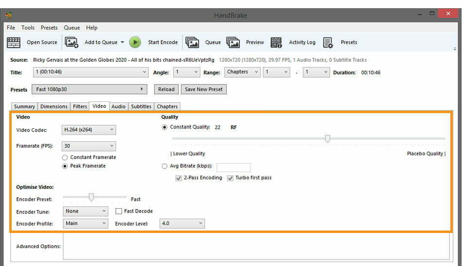The height and width of the screenshot is (266, 462).
Task: Select the Constant Quality radio button
Action: [164, 127]
